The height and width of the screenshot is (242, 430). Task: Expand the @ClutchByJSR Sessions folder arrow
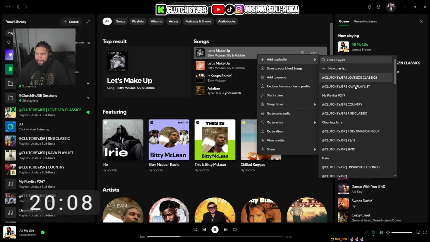[x=88, y=98]
